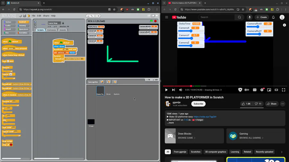
Task: Open the init dropdown in broadcast and wait block
Action: [66, 49]
